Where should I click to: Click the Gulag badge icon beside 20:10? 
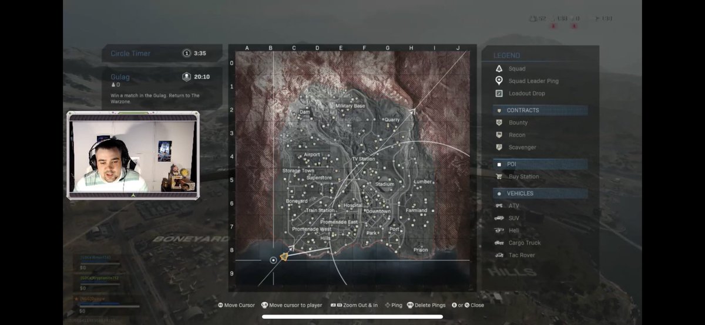pos(187,77)
